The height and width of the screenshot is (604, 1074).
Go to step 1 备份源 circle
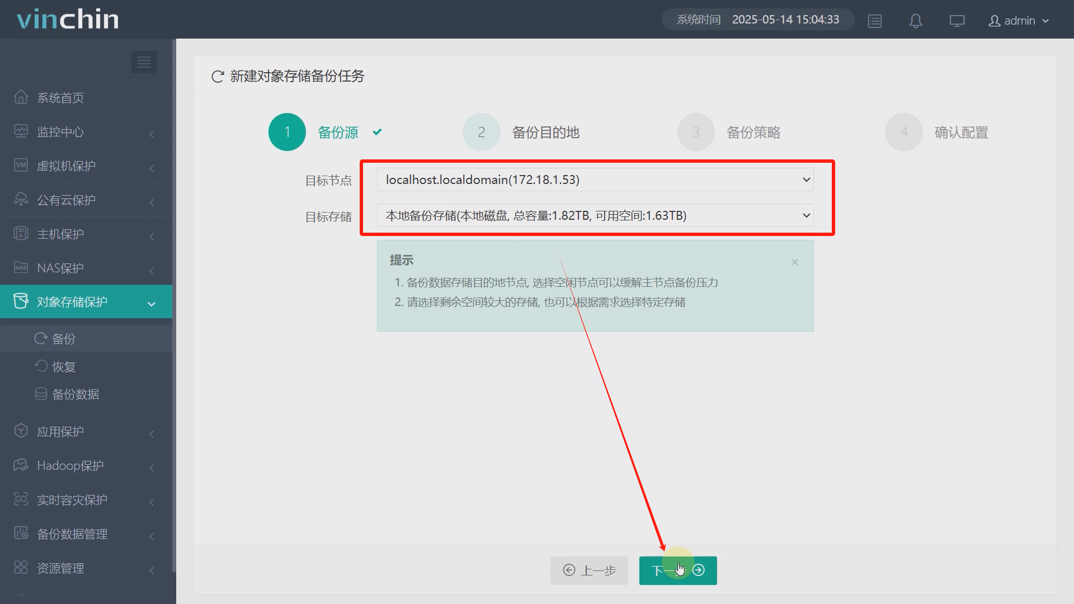point(287,132)
